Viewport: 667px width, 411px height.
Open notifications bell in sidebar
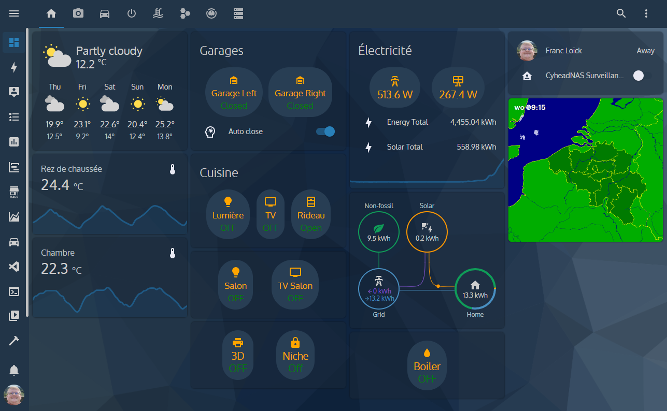(x=14, y=370)
